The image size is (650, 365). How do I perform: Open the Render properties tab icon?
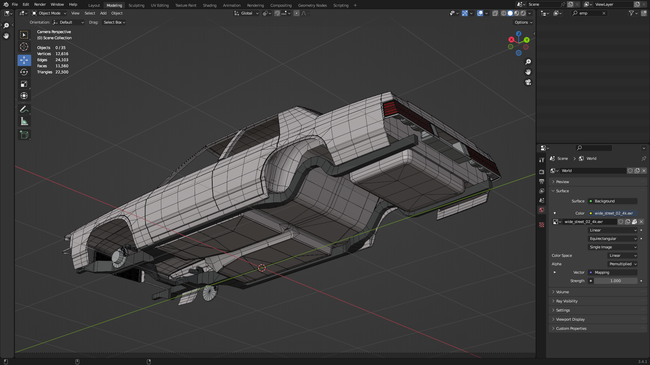tap(542, 172)
